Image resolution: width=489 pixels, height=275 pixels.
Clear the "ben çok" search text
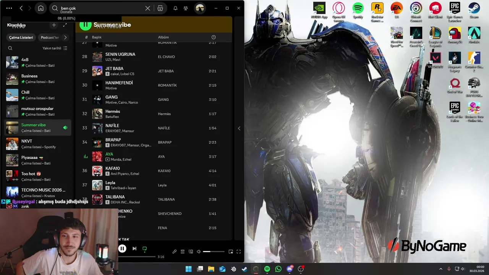tap(148, 8)
